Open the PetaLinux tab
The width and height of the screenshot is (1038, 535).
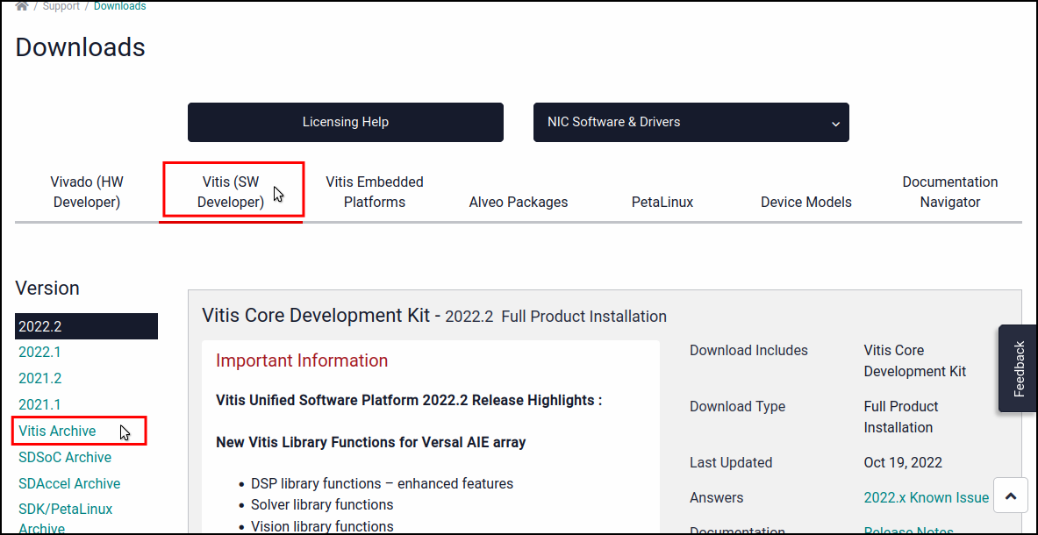tap(662, 202)
